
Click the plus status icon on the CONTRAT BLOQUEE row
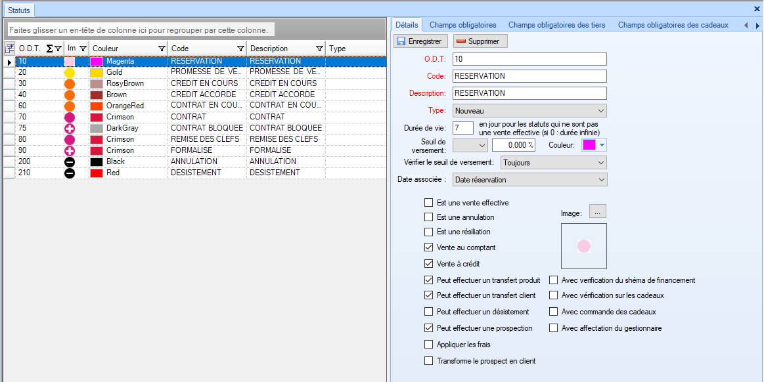tap(70, 128)
